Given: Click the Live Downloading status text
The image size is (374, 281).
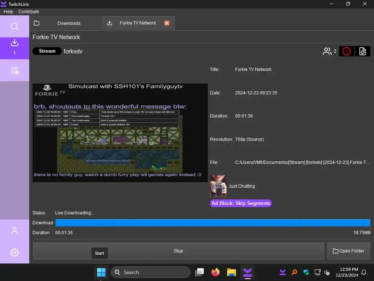Looking at the screenshot, I should coord(75,213).
